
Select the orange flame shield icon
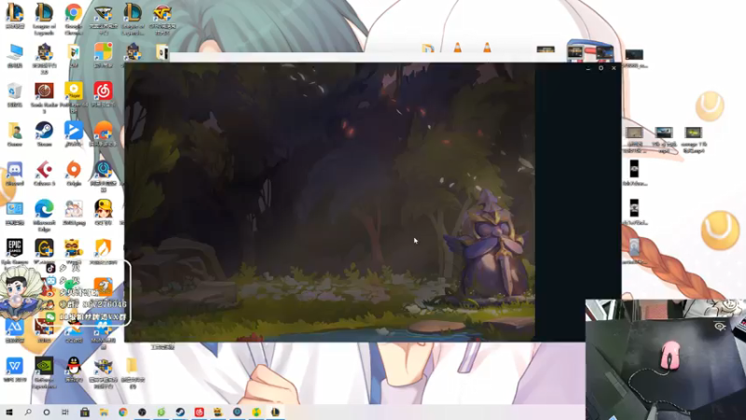click(x=104, y=248)
